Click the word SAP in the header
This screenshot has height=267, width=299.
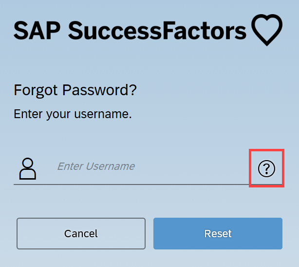37,31
